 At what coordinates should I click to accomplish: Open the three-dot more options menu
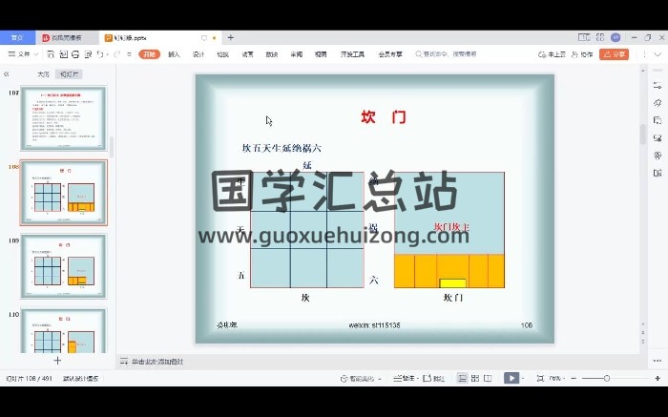[x=644, y=54]
